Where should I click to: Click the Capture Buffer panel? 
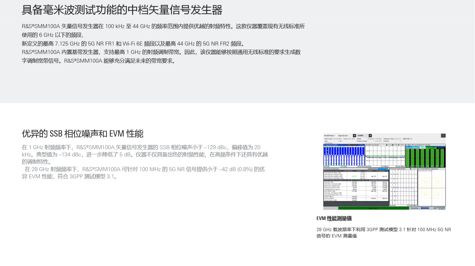pos(344,156)
